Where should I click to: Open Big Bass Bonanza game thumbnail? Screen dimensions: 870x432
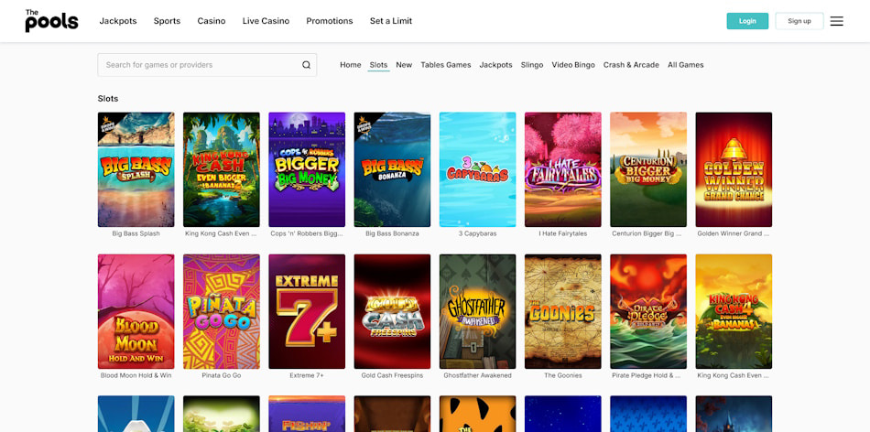(x=392, y=169)
